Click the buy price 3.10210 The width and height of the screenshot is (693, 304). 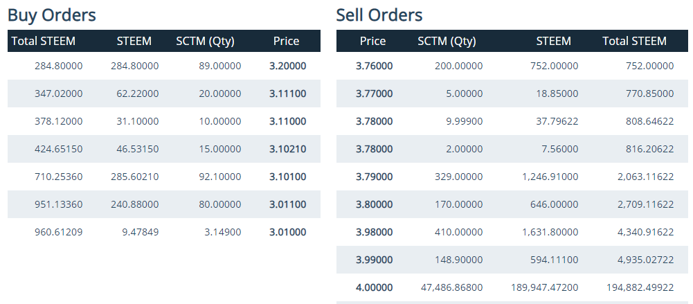(288, 149)
